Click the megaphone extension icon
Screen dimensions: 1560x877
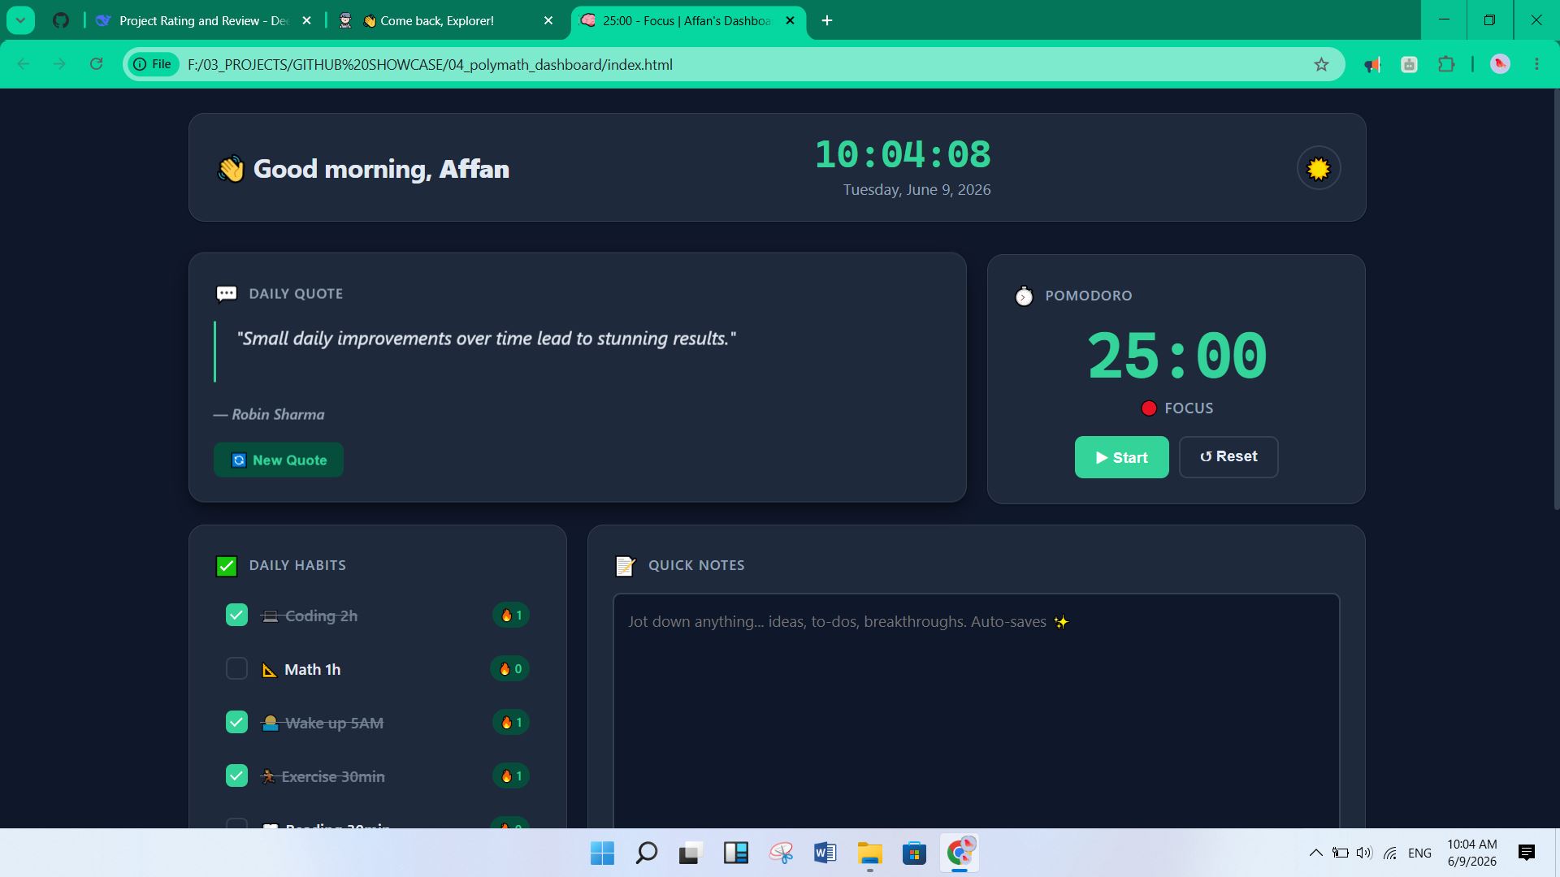click(x=1372, y=64)
